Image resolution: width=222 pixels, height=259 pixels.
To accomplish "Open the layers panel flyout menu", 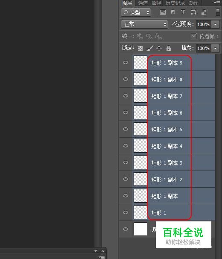I will pos(217,3).
